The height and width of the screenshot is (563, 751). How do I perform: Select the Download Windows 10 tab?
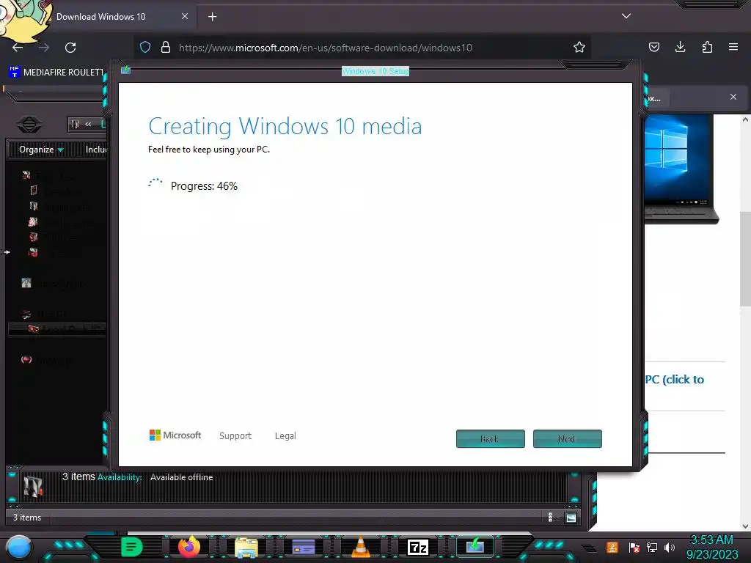100,17
